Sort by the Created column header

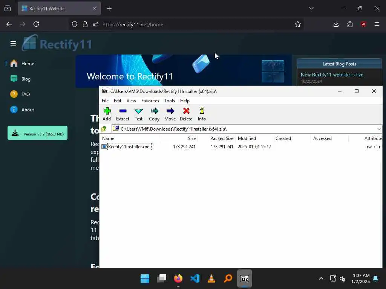pos(292,138)
